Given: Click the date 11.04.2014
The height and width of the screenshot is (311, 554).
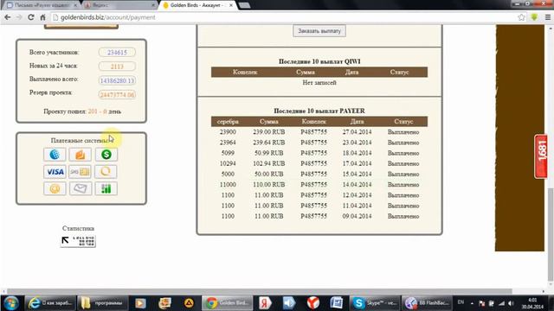Looking at the screenshot, I should coord(357,206).
